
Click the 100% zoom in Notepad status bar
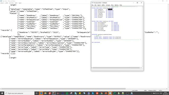(145, 91)
